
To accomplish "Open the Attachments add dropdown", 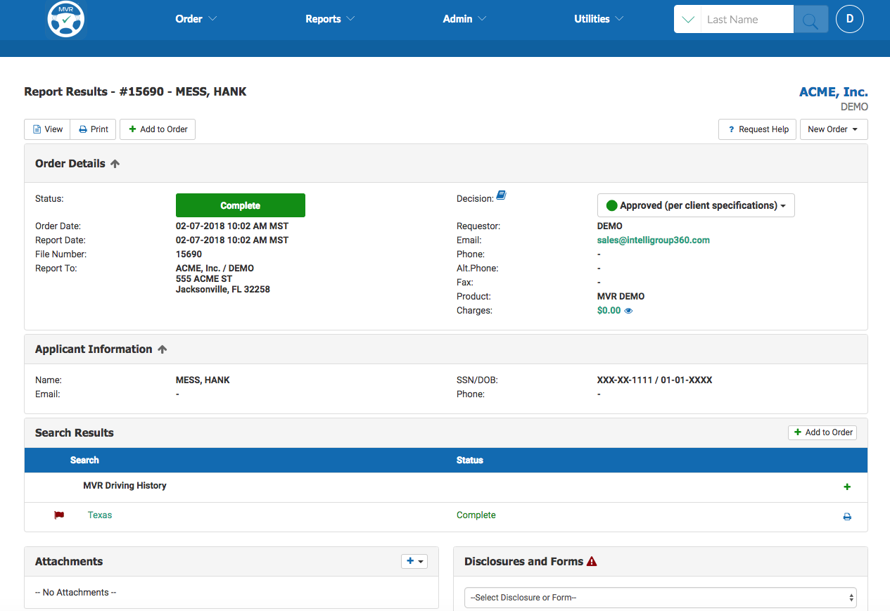I will 414,561.
